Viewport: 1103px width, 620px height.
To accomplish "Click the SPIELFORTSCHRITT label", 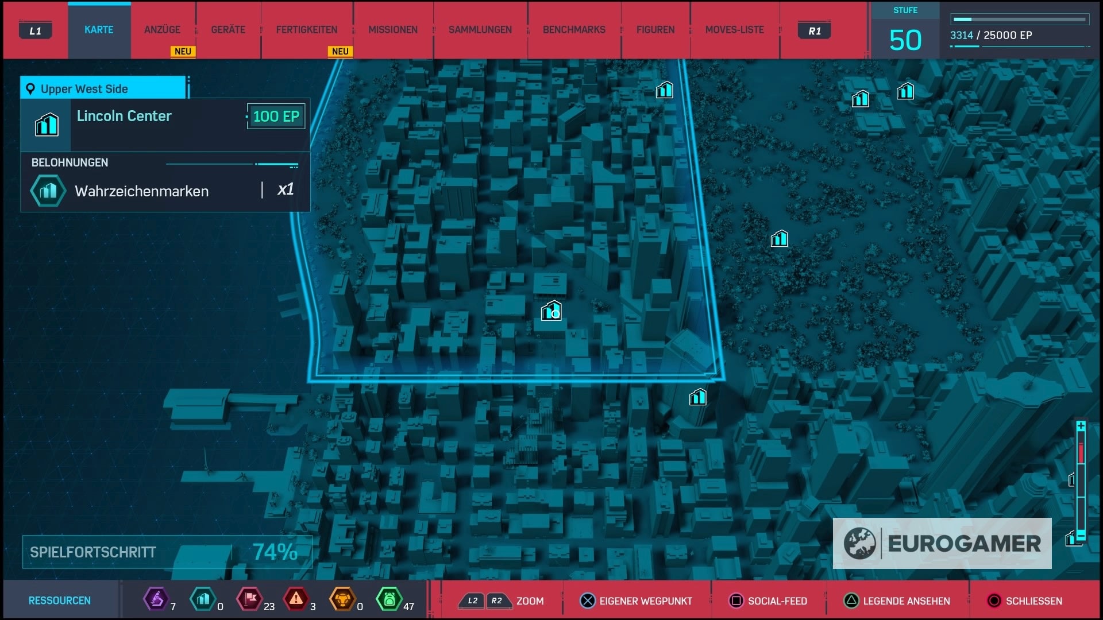I will point(93,552).
